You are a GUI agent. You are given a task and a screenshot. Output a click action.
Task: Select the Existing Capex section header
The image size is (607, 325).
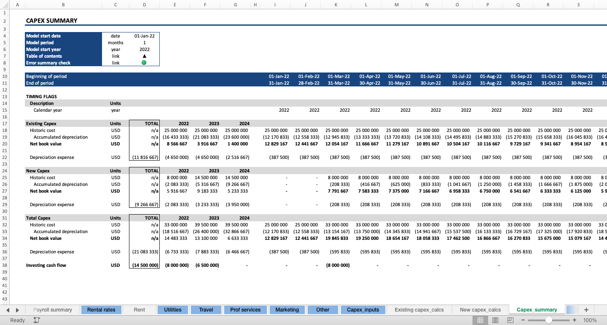click(x=41, y=124)
